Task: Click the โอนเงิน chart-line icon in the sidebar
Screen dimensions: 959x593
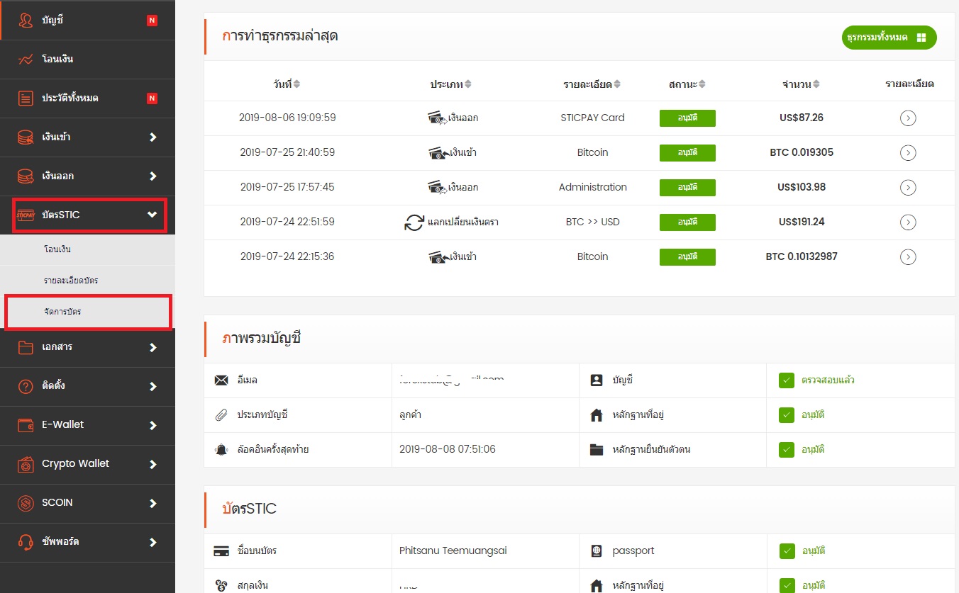Action: click(26, 60)
